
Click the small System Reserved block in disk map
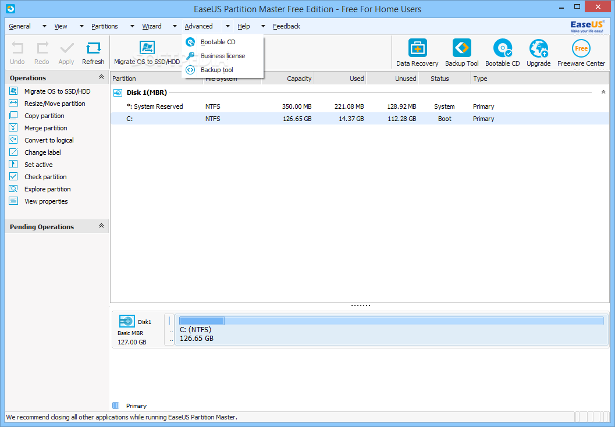169,330
